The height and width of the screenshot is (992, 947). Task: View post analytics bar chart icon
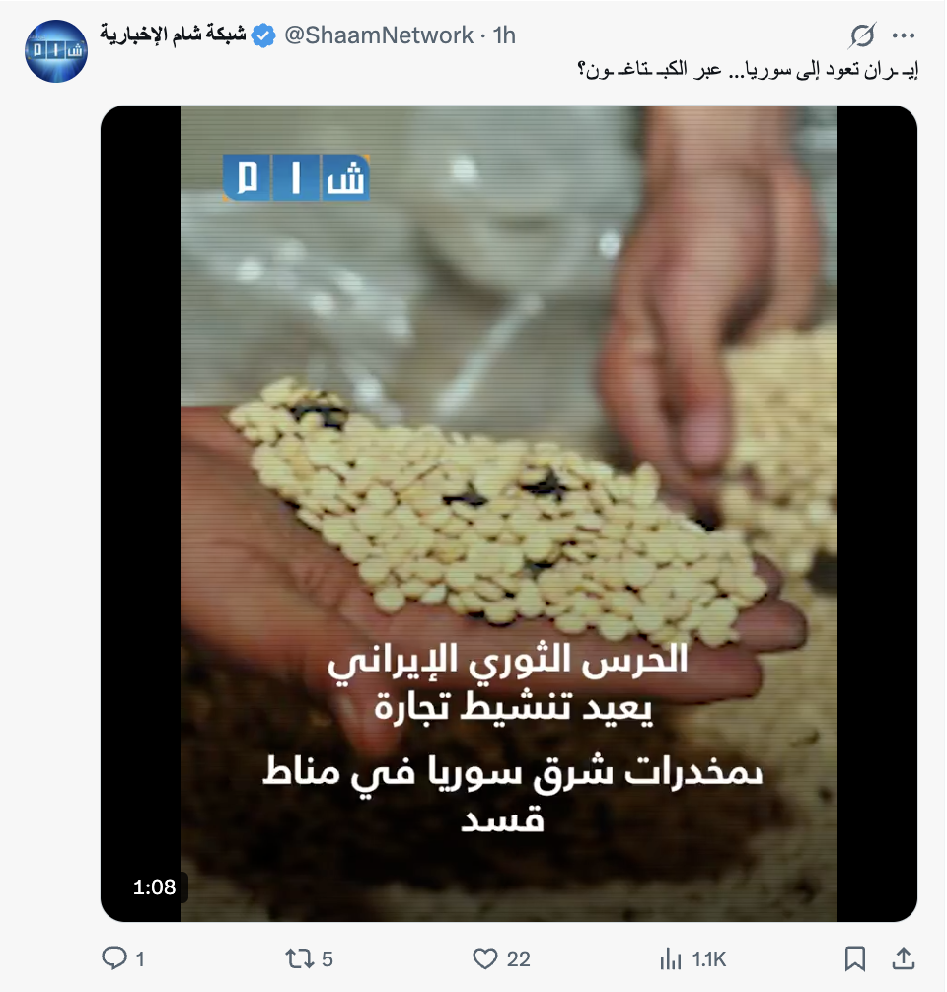tap(671, 958)
